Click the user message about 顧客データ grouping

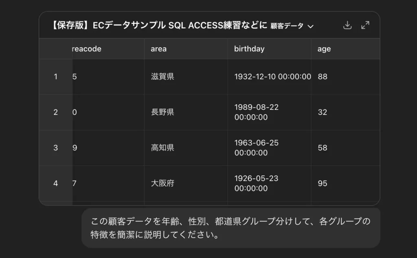(x=230, y=228)
